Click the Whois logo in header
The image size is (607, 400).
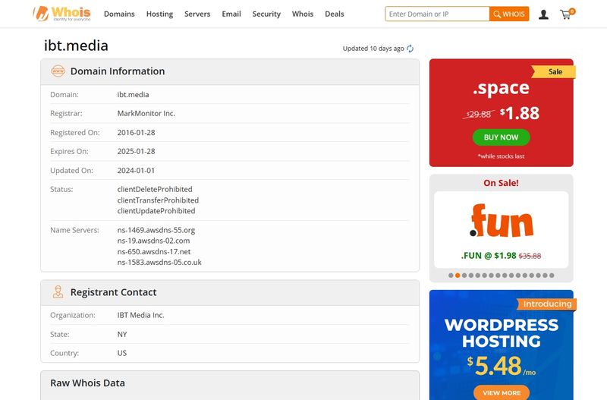click(62, 14)
